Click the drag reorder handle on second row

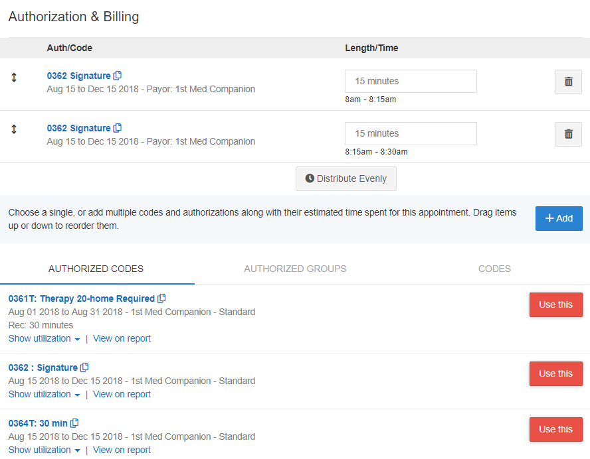click(x=13, y=129)
